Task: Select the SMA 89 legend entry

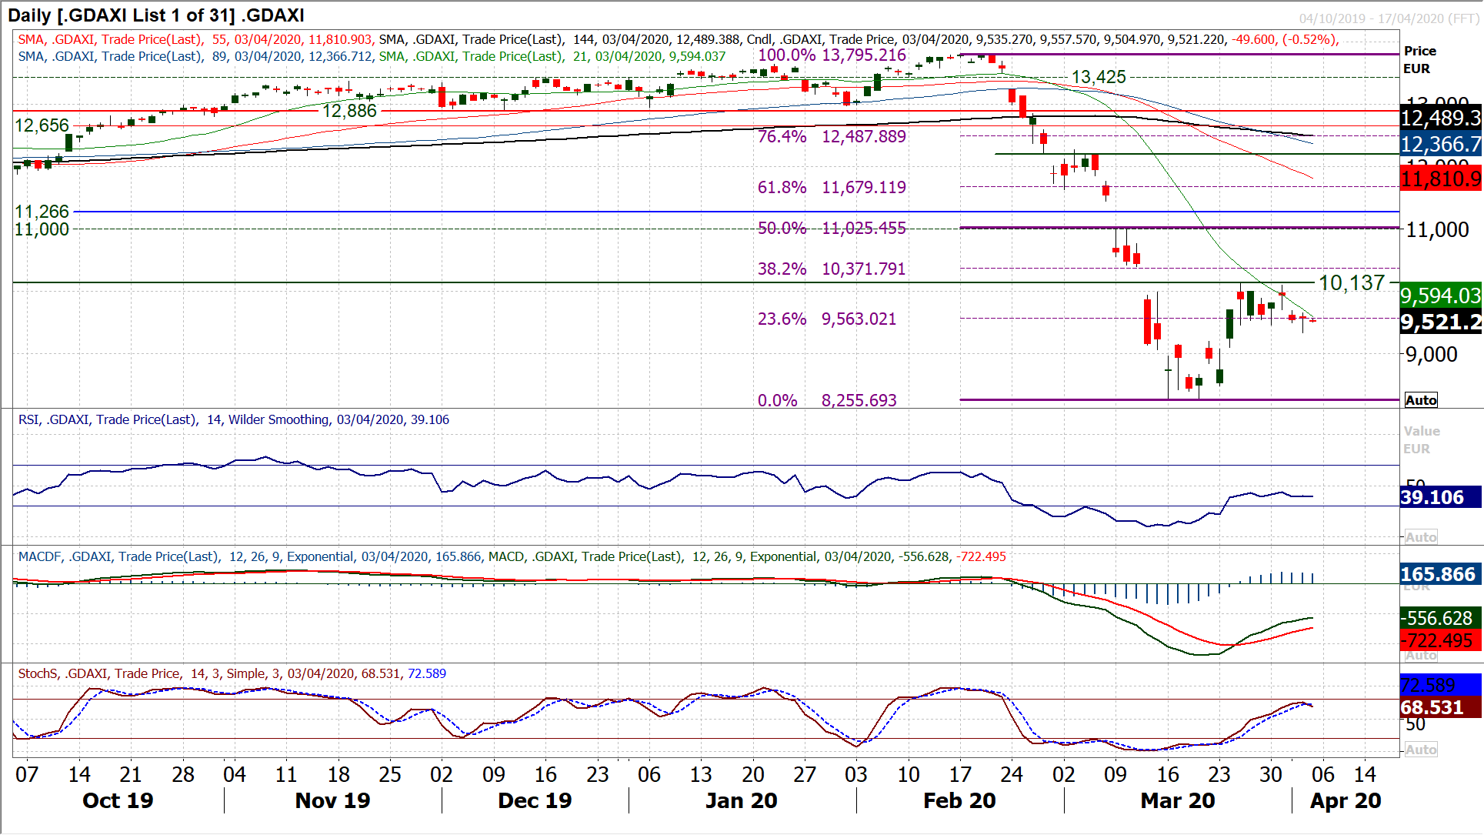Action: (x=196, y=57)
